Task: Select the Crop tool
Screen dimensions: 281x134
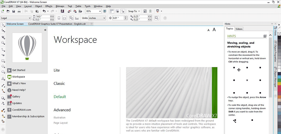Action: (3, 37)
